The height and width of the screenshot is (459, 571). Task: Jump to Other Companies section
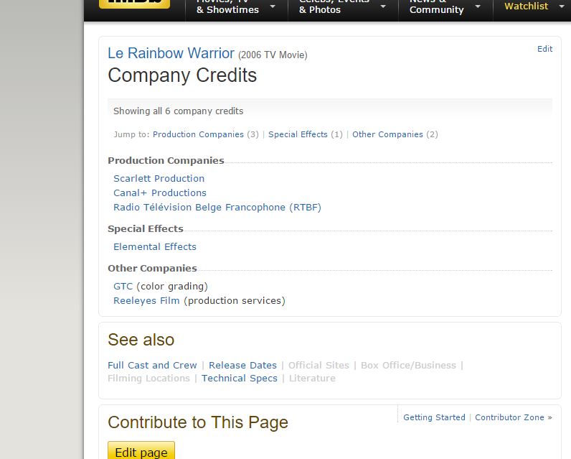387,134
